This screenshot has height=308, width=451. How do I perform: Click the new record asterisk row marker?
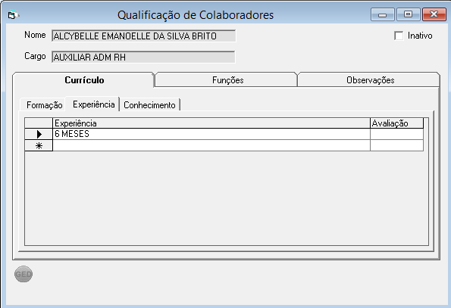click(39, 145)
